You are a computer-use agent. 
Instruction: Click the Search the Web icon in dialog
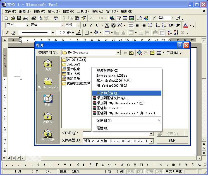pyautogui.click(x=139, y=53)
